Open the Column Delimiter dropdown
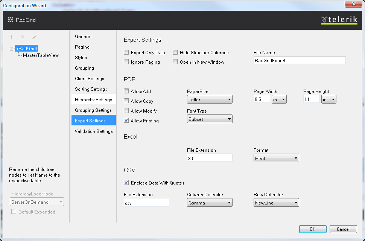 pos(210,202)
